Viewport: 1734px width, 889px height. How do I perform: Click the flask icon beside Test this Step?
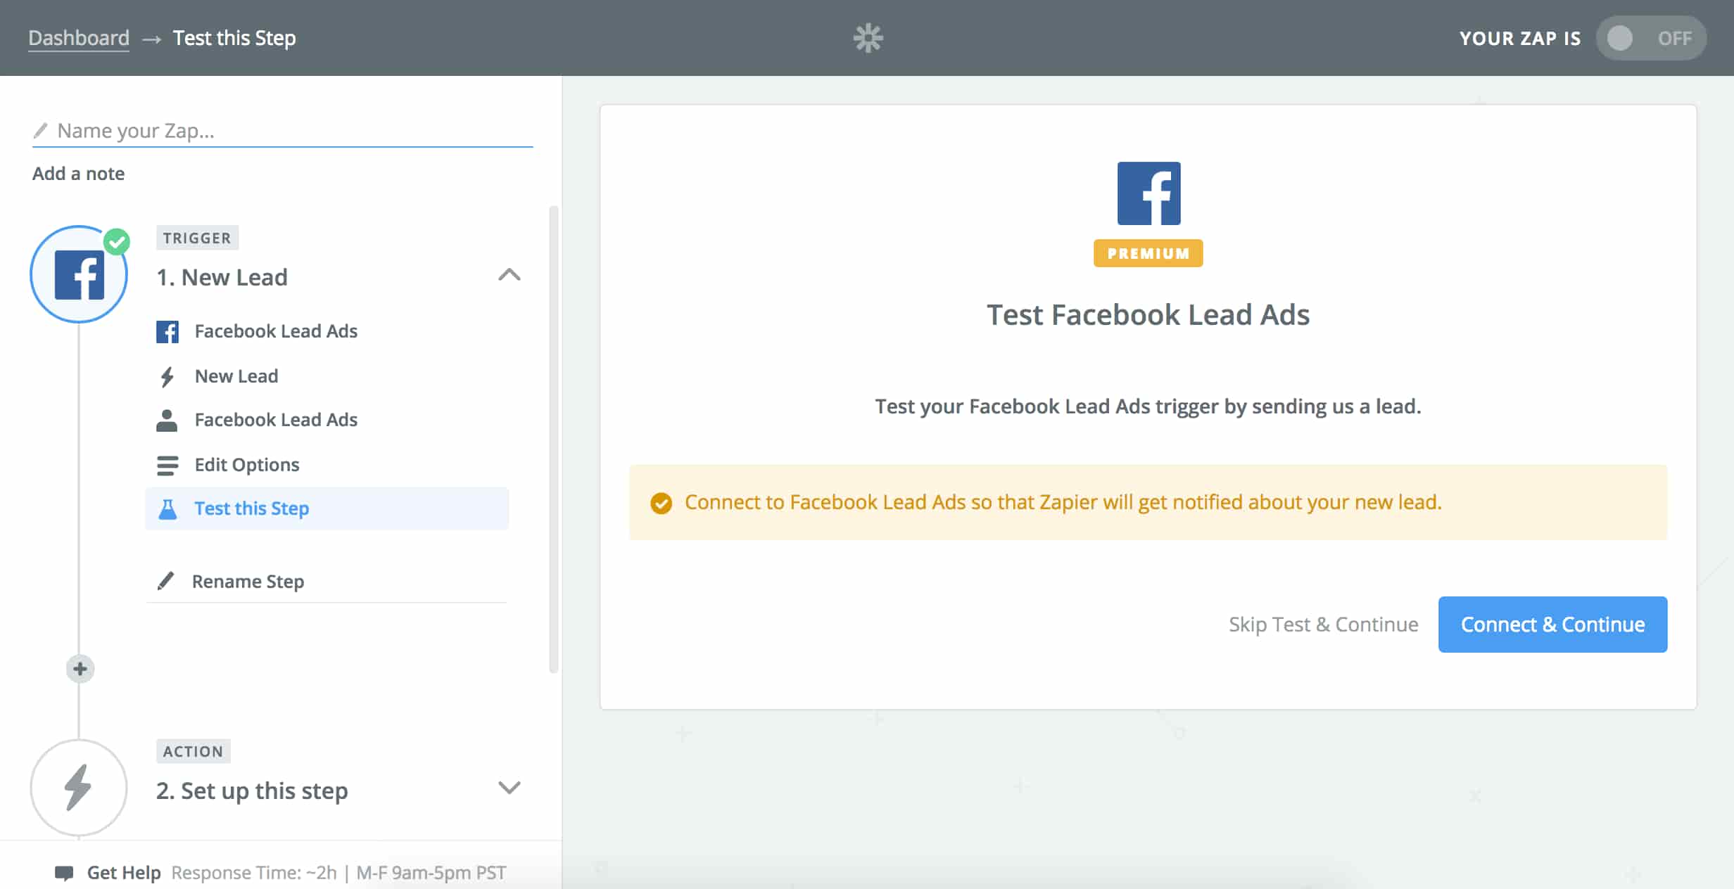(167, 509)
